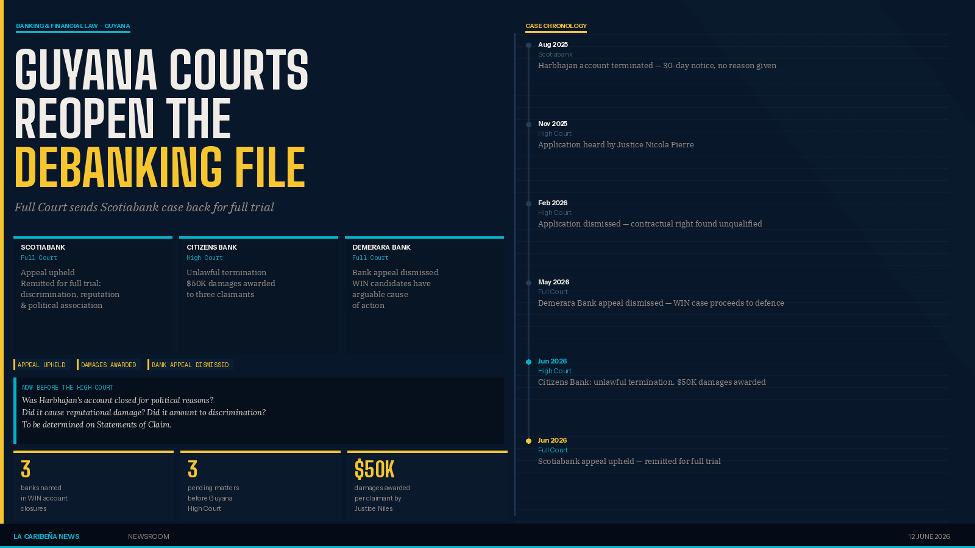Image resolution: width=975 pixels, height=548 pixels.
Task: Click the subtitle 'Full Court sends Scotiabank case back for full trial'
Action: pos(144,208)
